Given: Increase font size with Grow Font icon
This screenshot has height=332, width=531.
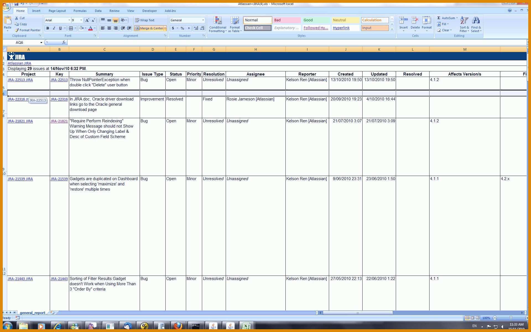Looking at the screenshot, I should (x=87, y=20).
